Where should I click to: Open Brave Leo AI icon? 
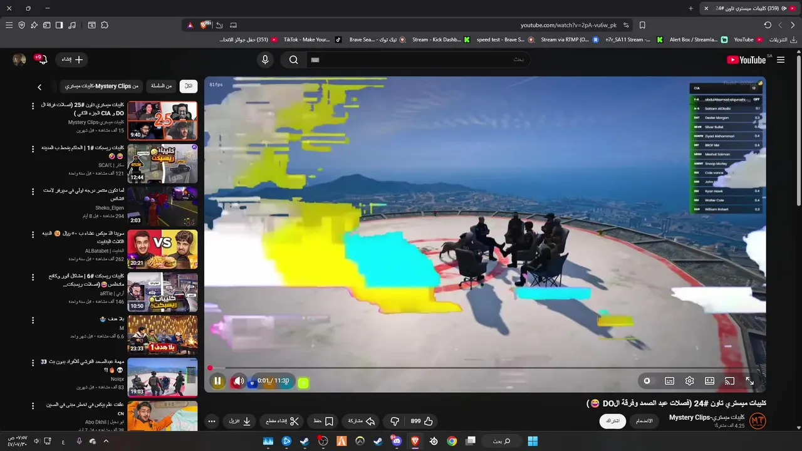point(34,25)
